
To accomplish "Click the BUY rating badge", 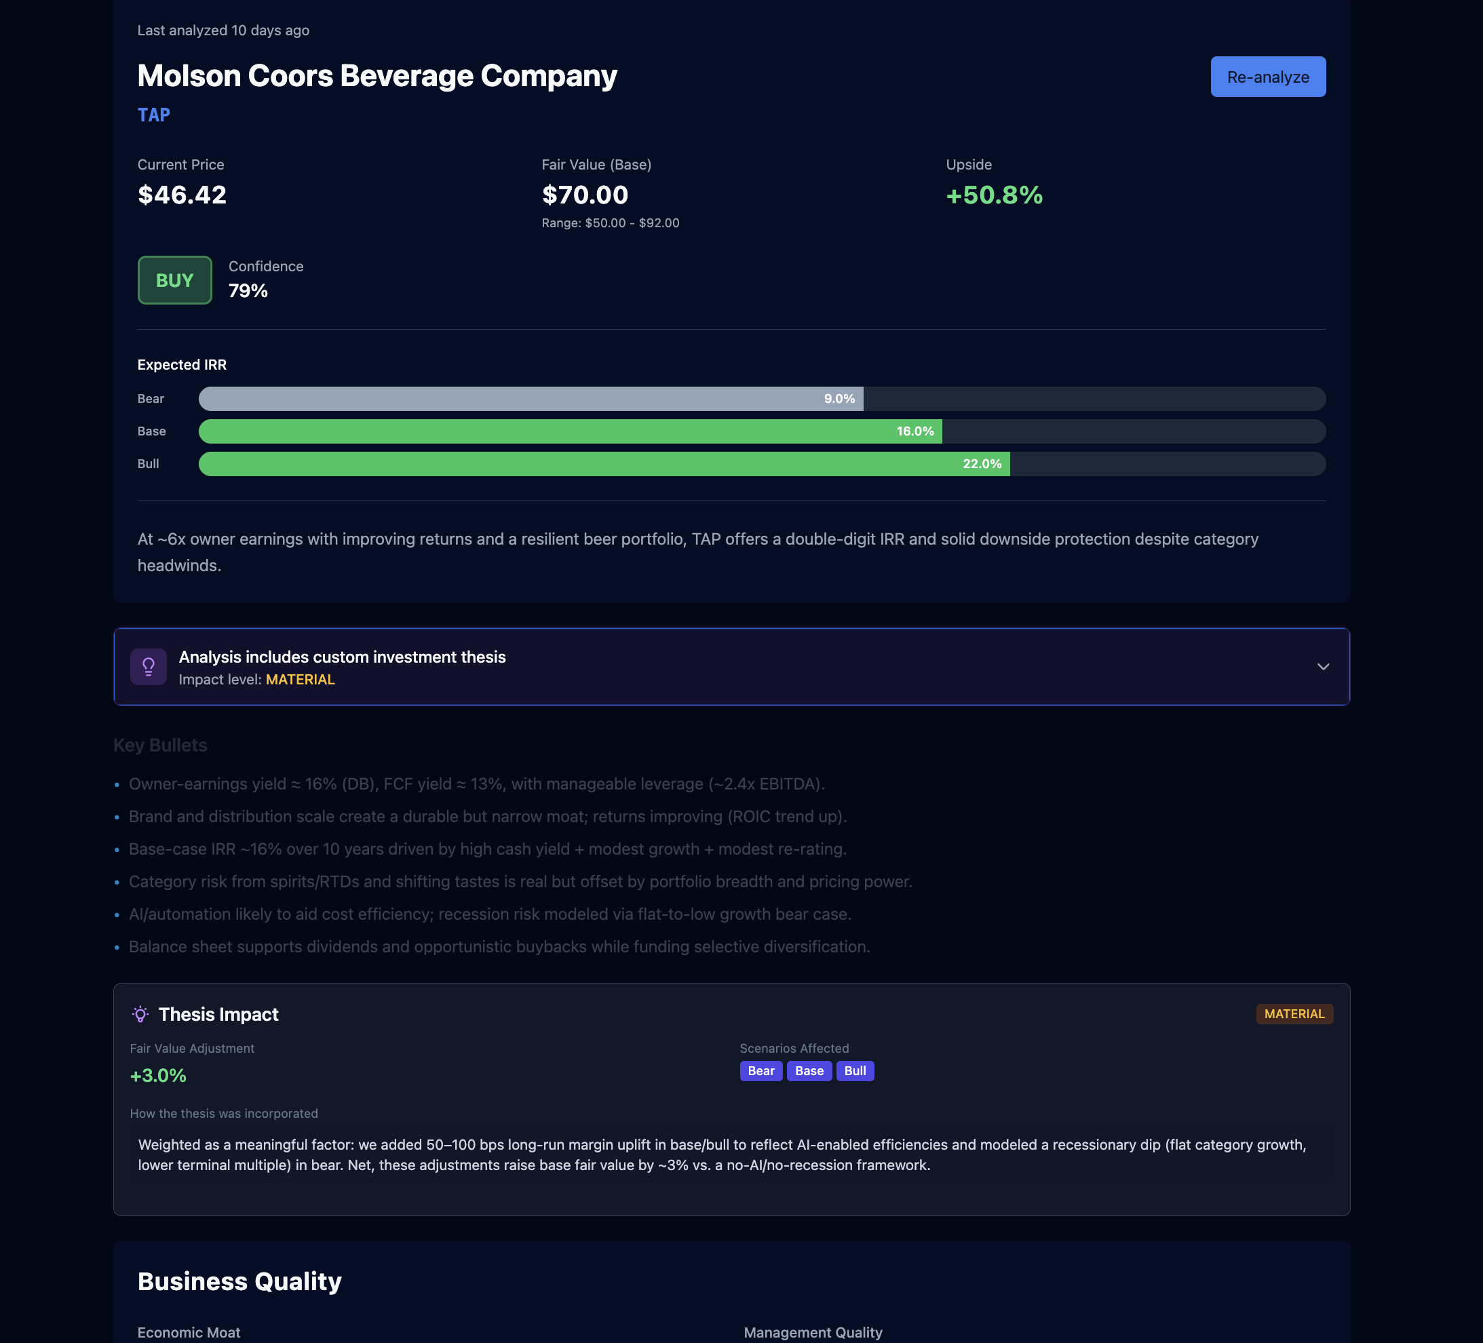I will coord(174,280).
